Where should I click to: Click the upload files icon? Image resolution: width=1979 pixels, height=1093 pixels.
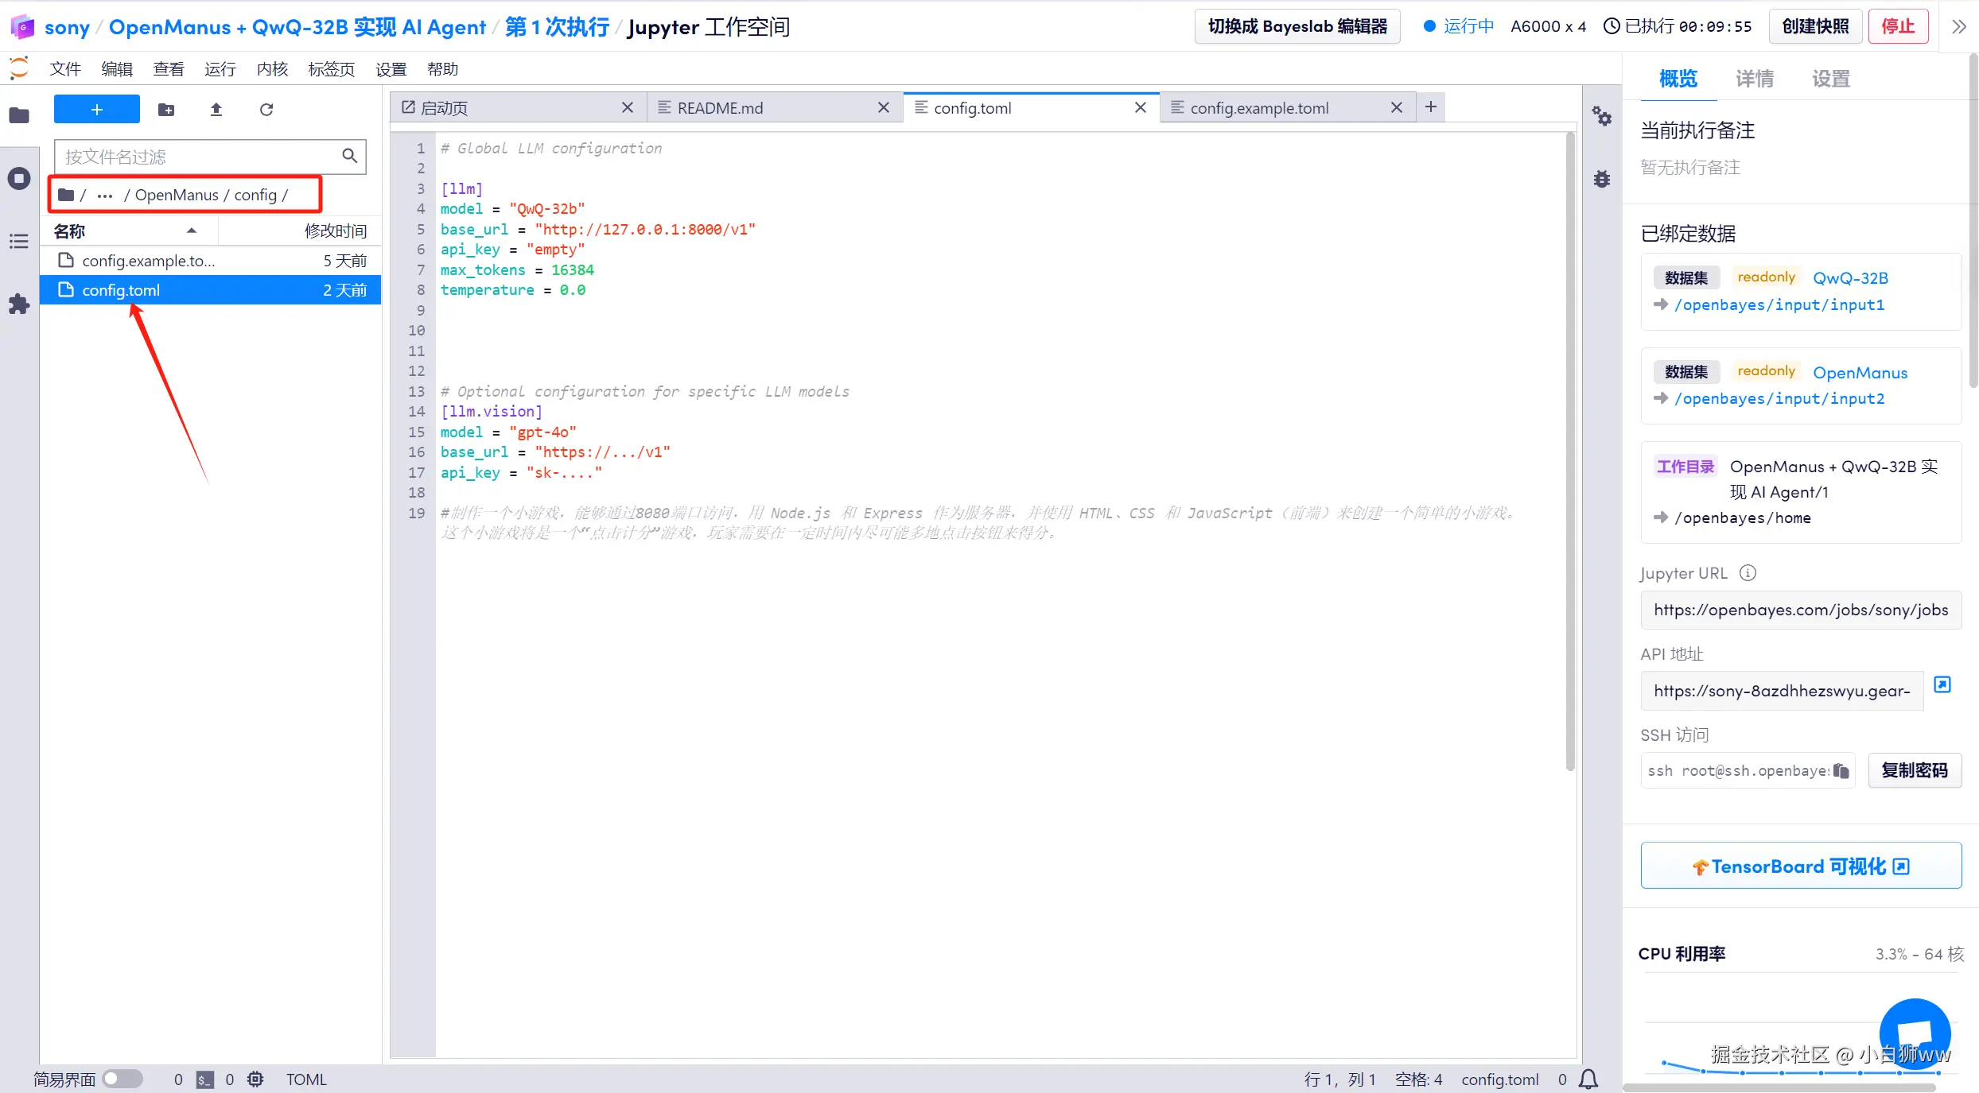(216, 110)
